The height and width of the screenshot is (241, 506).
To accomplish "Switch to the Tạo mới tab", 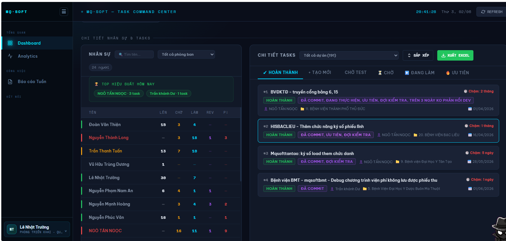I will 320,73.
